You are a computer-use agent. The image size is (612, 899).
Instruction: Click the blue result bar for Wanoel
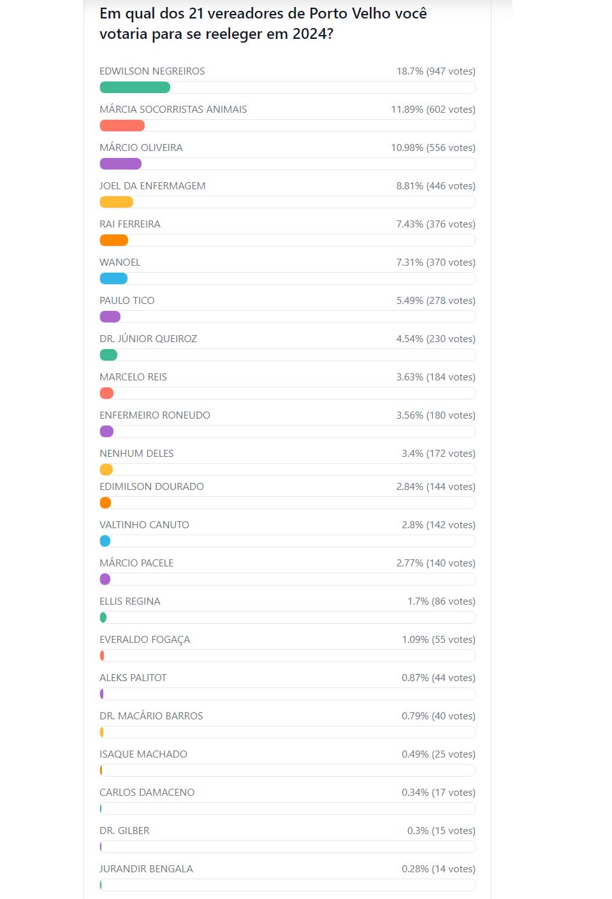pos(113,278)
